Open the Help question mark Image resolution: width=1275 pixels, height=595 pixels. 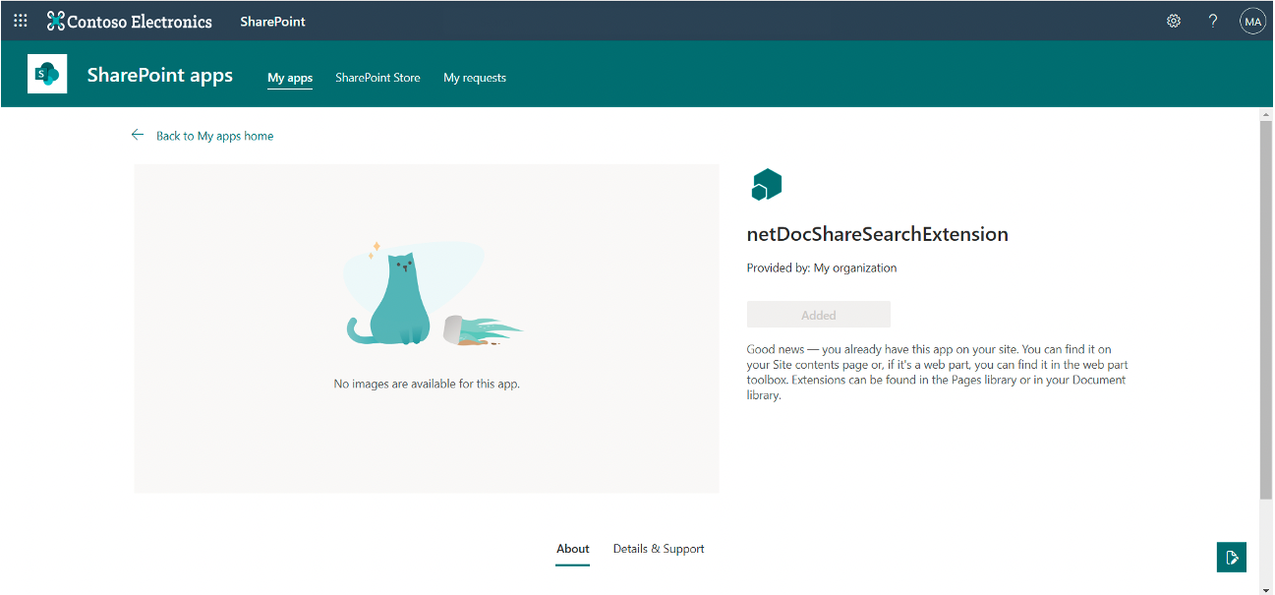point(1213,21)
